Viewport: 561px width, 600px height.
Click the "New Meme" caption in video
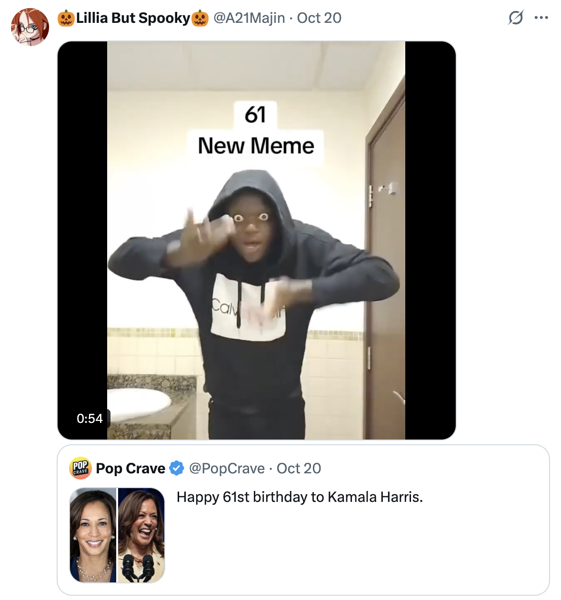click(x=256, y=146)
